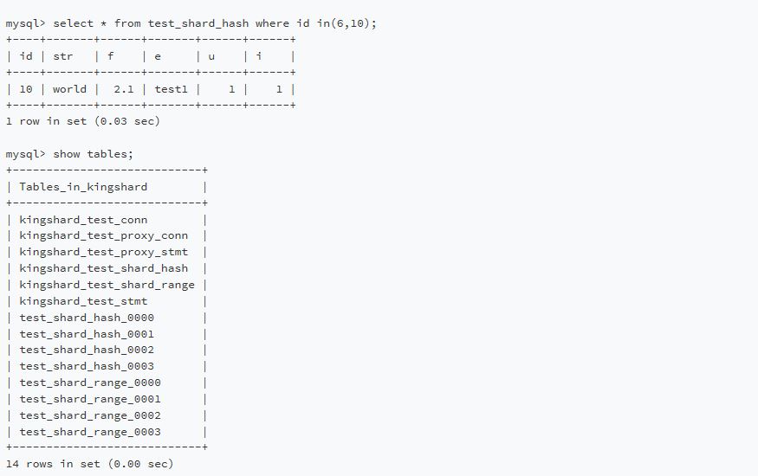758x476 pixels.
Task: Click the kingshard_test_proxy_stmt row
Action: click(x=103, y=252)
